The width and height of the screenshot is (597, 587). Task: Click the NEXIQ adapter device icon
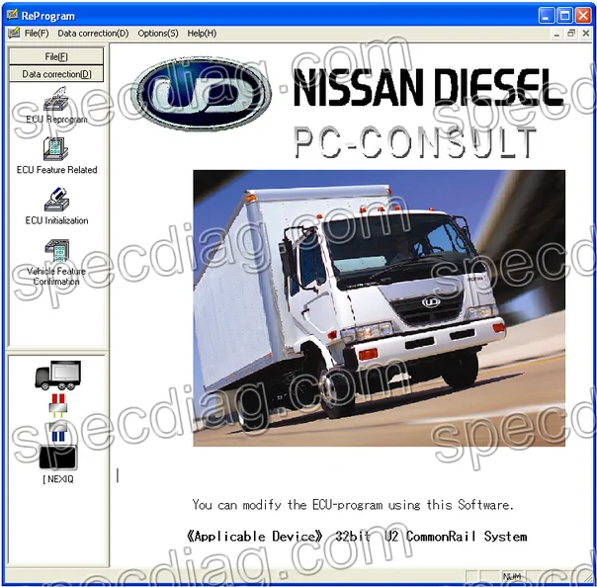click(x=58, y=458)
